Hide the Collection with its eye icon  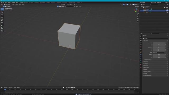click(x=166, y=8)
